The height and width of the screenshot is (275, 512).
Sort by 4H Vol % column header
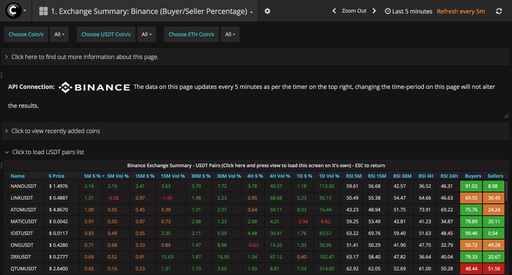coord(280,176)
